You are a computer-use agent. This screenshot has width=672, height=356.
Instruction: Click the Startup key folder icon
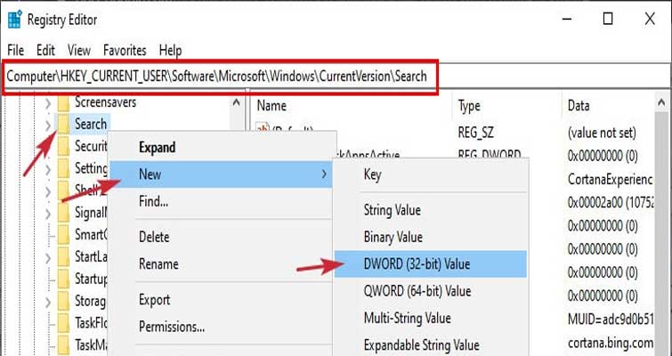click(x=63, y=279)
